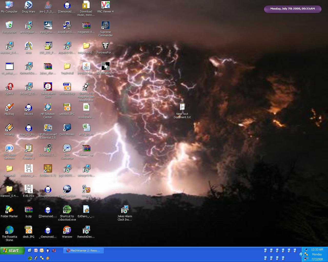Click The Rosetta Stone globe icon
328x262 pixels.
tap(9, 230)
